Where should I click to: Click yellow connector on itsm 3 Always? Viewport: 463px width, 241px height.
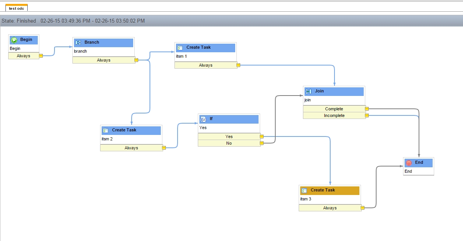(363, 208)
